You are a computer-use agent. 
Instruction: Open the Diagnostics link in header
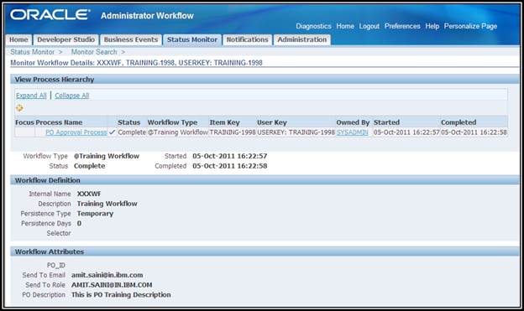tap(313, 26)
